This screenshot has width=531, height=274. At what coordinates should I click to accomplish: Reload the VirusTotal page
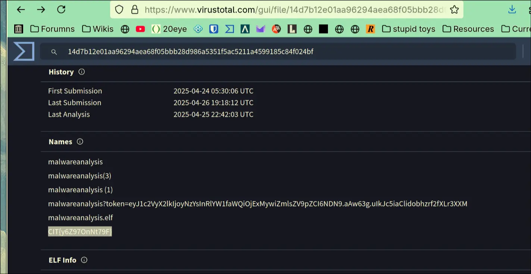(61, 10)
